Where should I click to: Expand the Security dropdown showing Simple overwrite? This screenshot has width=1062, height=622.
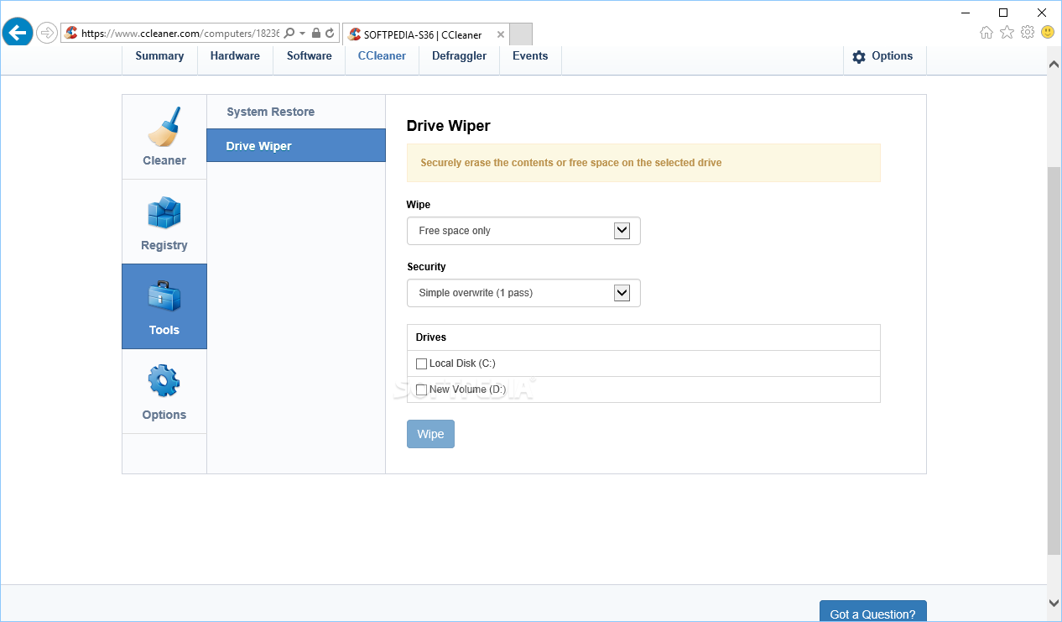pos(523,293)
